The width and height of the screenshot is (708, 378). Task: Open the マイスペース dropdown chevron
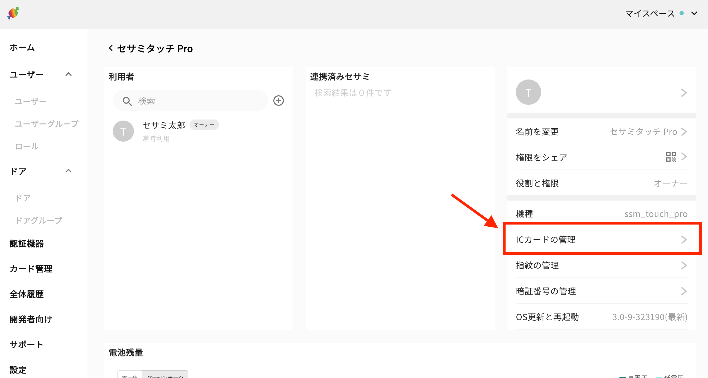tap(694, 13)
